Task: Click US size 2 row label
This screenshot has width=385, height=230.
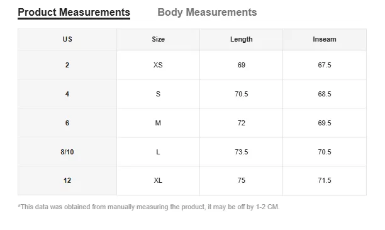Action: [67, 65]
